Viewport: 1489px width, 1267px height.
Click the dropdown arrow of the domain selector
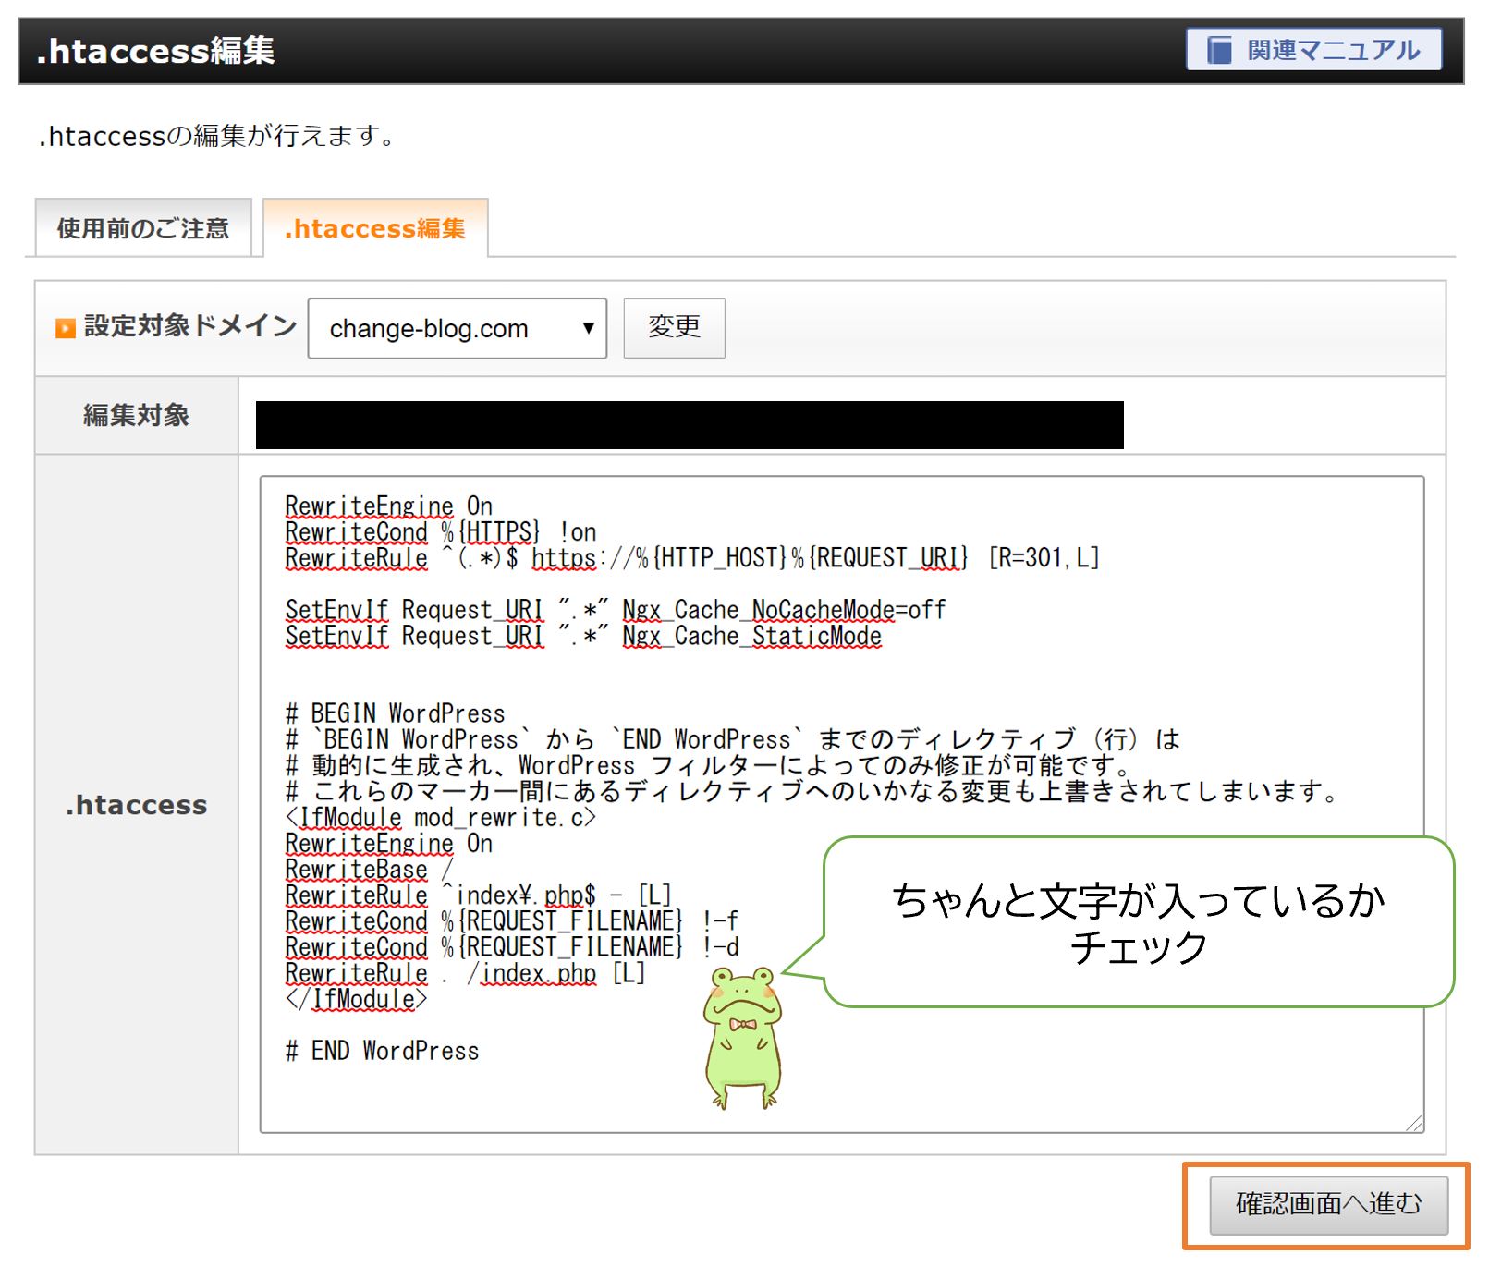(x=588, y=328)
